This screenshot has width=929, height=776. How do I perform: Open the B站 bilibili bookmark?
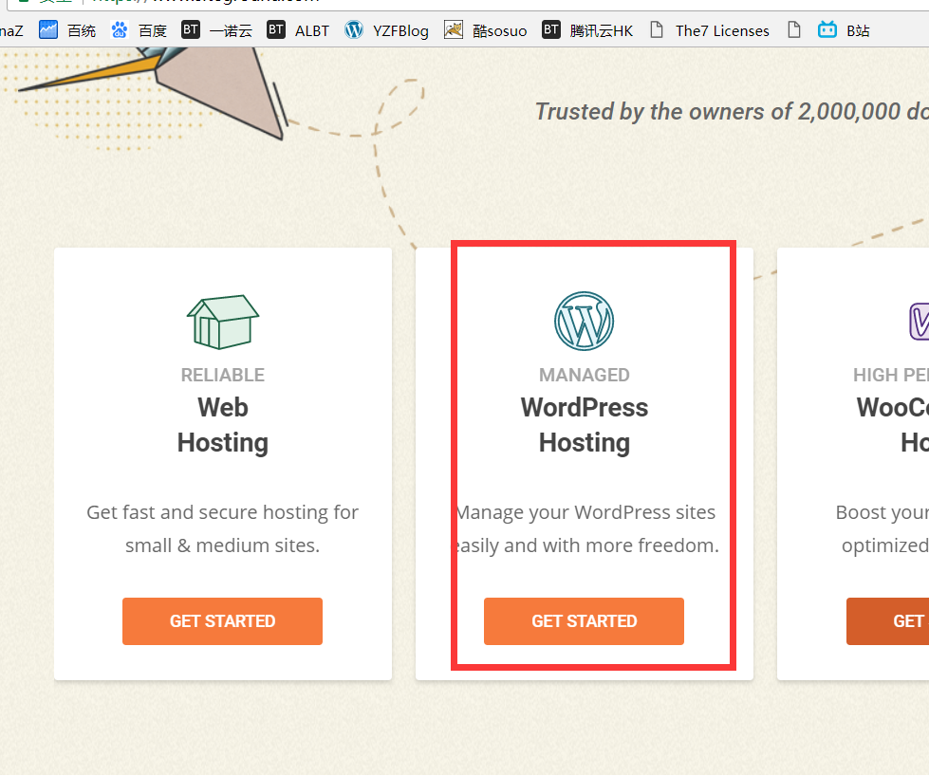click(x=844, y=30)
